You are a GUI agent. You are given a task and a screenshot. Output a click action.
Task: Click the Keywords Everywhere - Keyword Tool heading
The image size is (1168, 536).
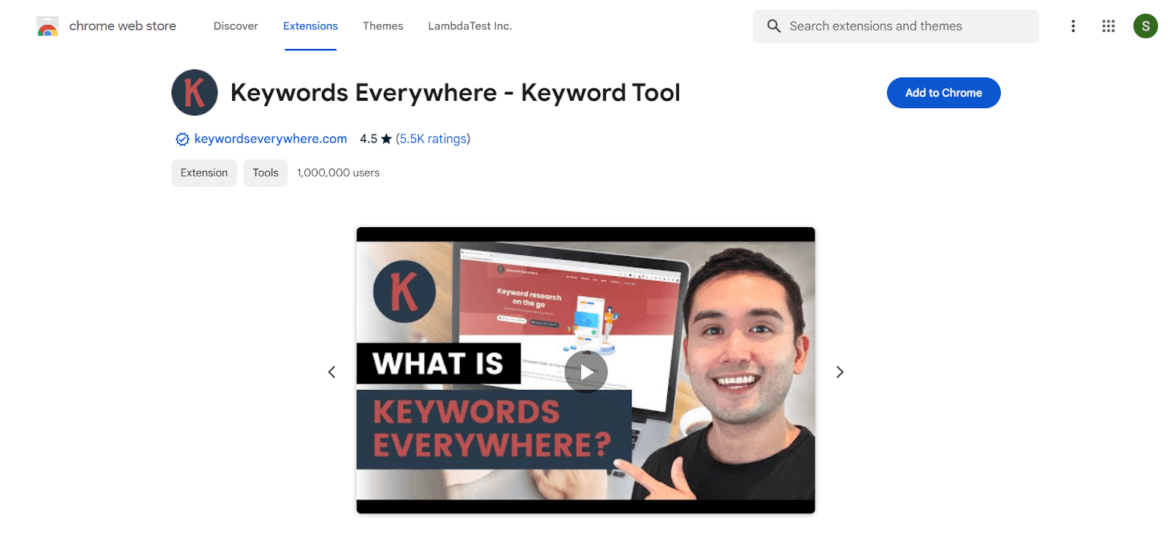pyautogui.click(x=456, y=93)
